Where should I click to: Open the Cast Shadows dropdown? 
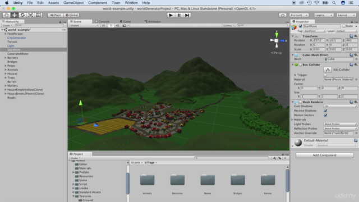(x=340, y=106)
